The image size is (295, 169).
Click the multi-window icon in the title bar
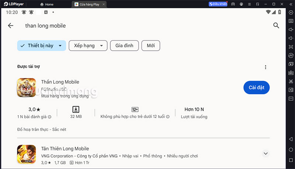[x=257, y=4]
